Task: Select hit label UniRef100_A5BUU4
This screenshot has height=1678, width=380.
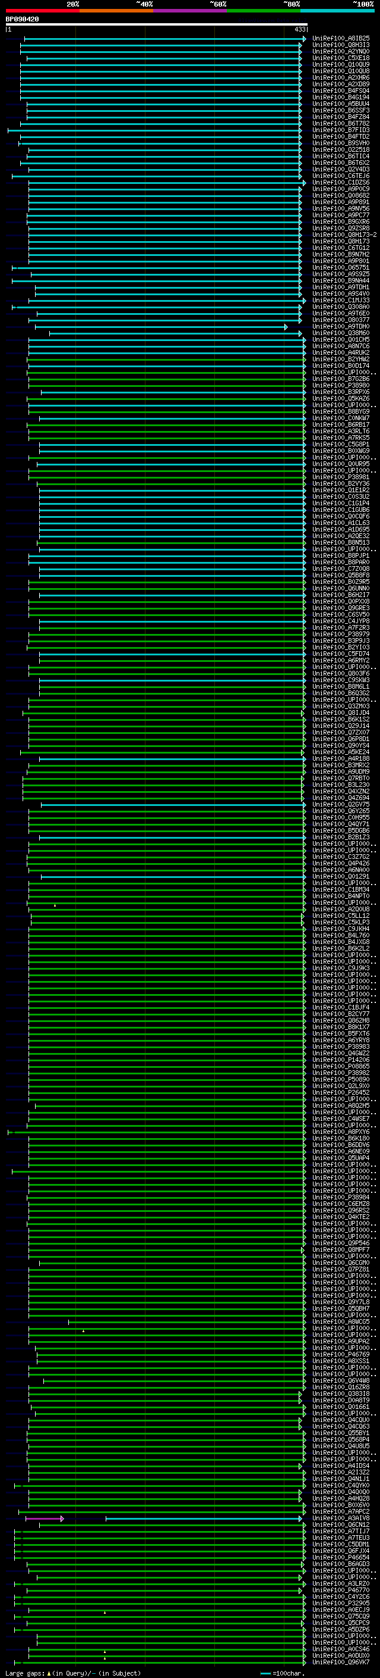Action: [x=340, y=104]
